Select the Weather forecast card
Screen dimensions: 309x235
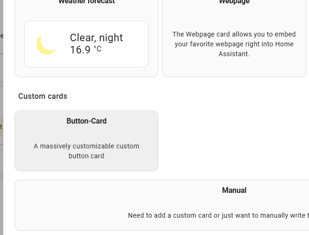pos(87,38)
